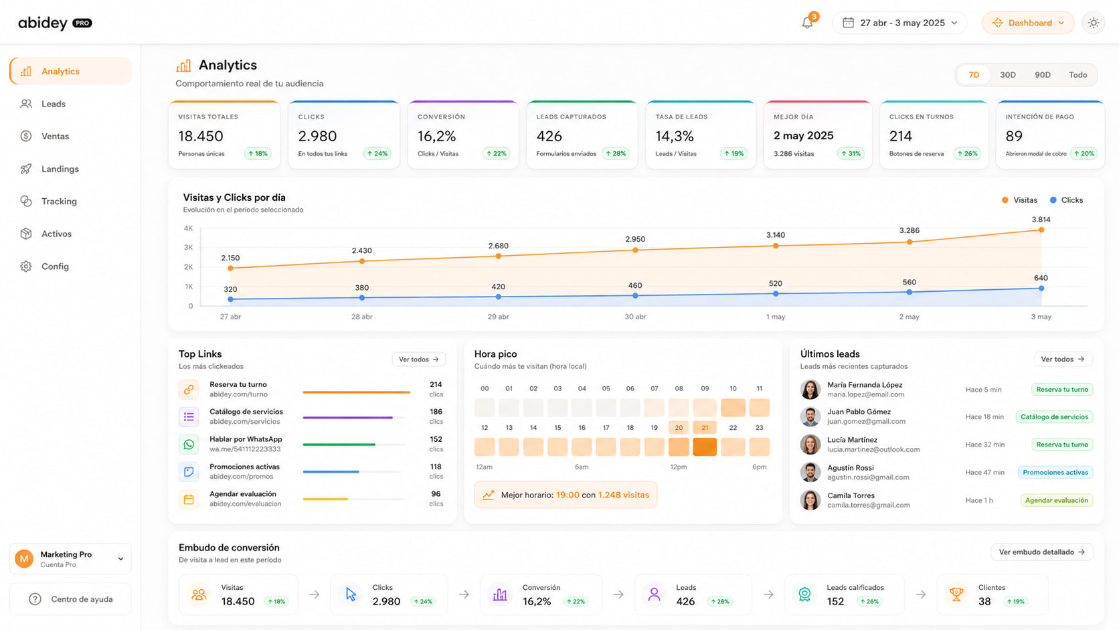Select Analytics in the sidebar
1119x630 pixels.
tap(70, 71)
